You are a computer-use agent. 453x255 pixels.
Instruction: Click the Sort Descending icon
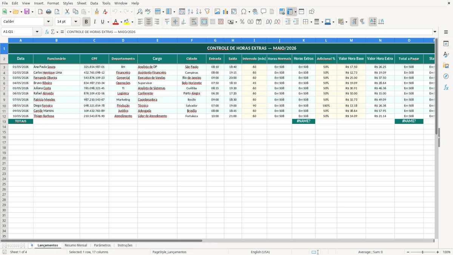[199, 12]
